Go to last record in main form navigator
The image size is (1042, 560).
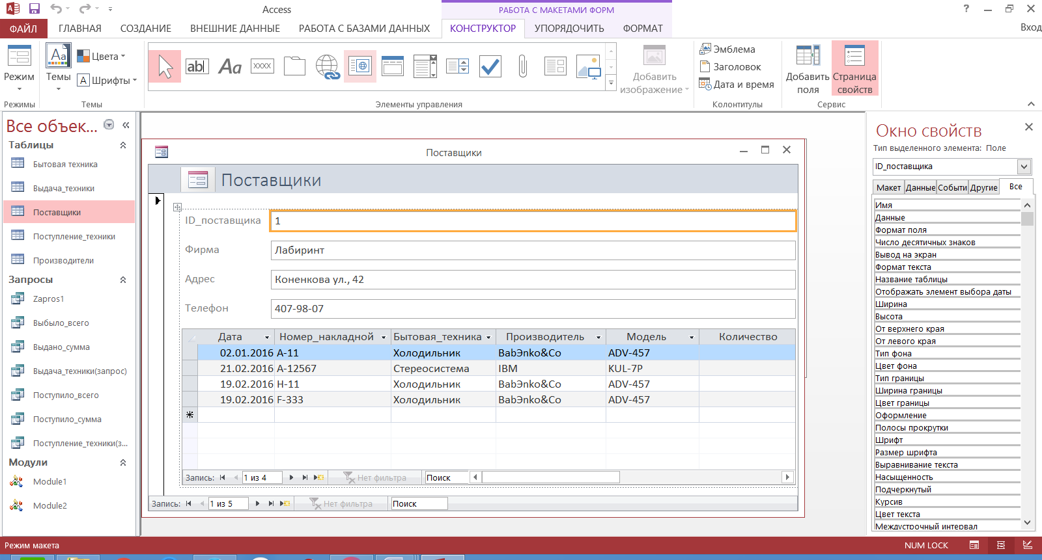coord(271,503)
